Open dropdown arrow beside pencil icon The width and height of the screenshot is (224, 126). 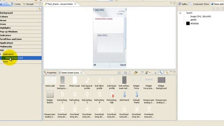pos(150,72)
